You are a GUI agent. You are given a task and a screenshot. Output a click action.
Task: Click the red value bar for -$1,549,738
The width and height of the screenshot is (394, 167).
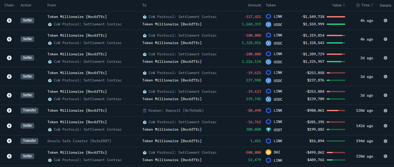pyautogui.click(x=336, y=17)
